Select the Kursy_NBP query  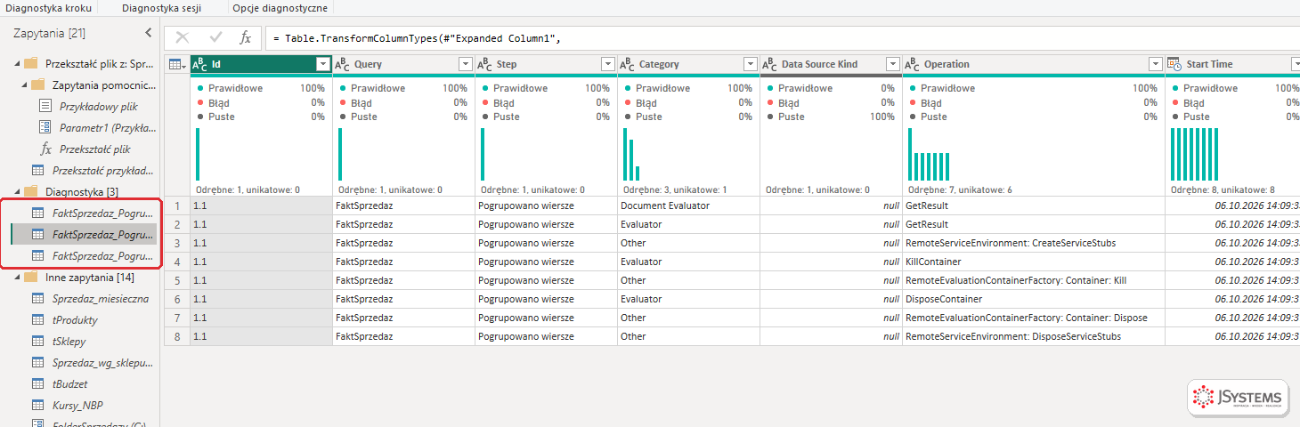tap(78, 405)
